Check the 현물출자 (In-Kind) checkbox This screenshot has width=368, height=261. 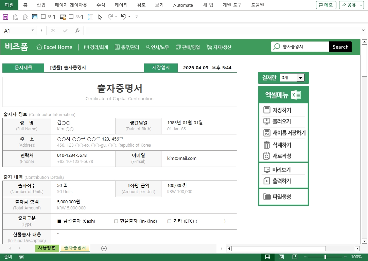click(116, 221)
